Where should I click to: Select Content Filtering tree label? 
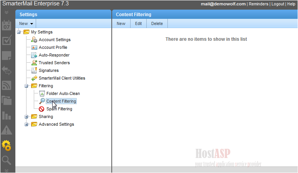(x=61, y=101)
